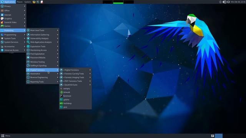Select the highlighted workspace in bottom switcher

click(x=219, y=136)
